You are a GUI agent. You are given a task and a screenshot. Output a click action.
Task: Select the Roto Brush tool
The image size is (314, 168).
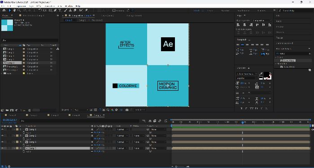81,10
